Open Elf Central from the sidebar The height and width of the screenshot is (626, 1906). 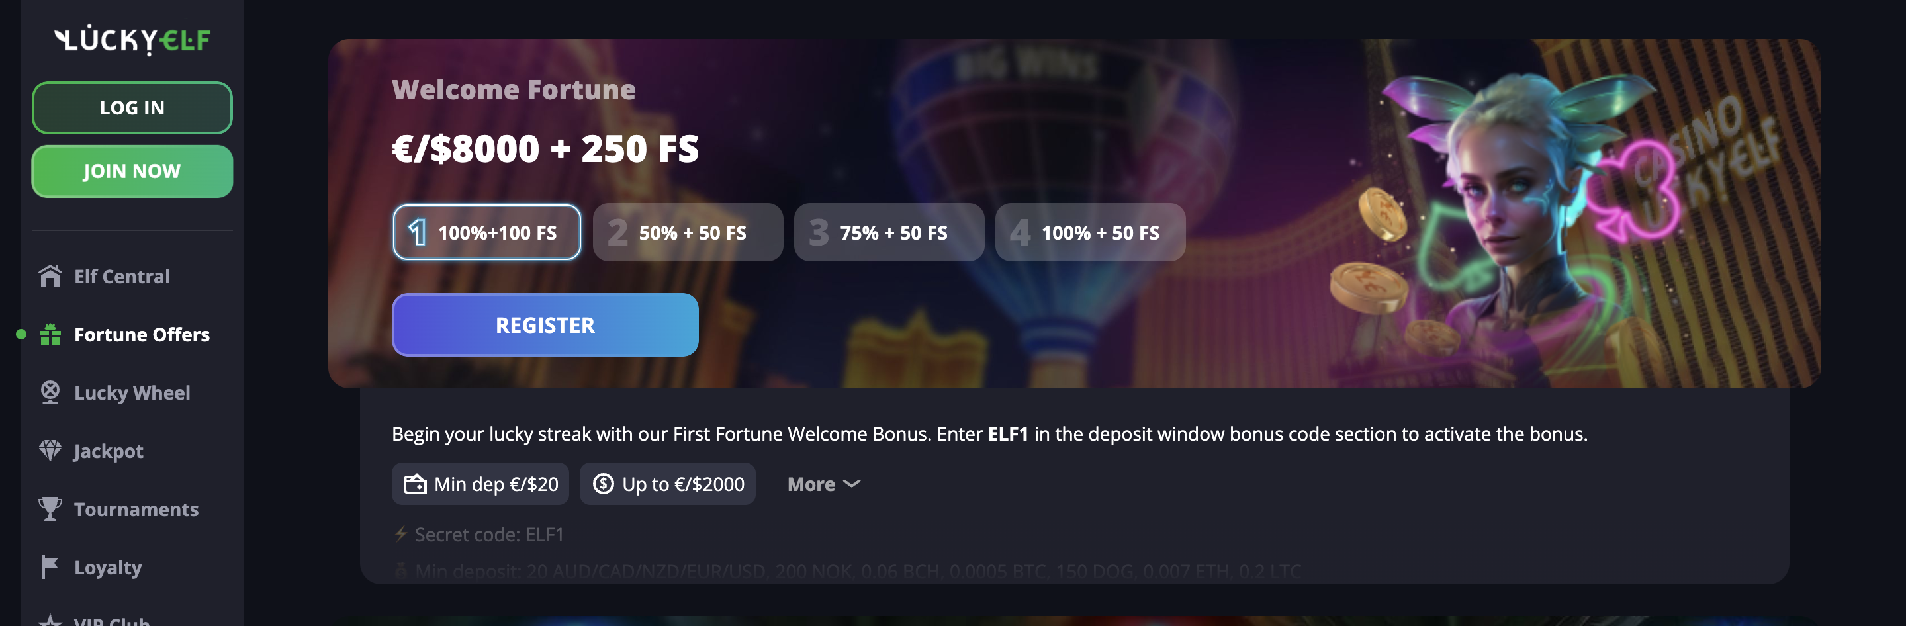[120, 275]
